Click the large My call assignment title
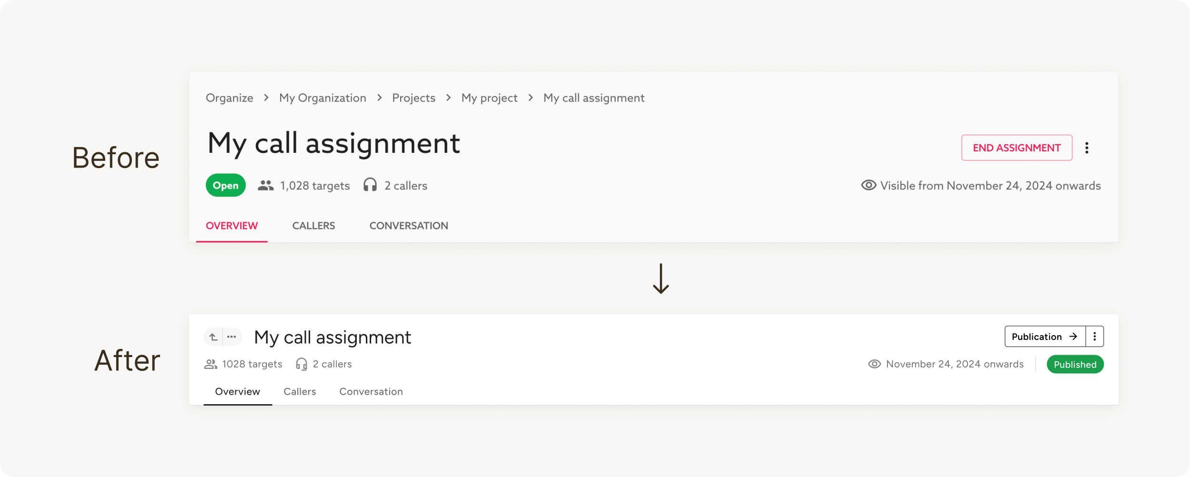 334,144
